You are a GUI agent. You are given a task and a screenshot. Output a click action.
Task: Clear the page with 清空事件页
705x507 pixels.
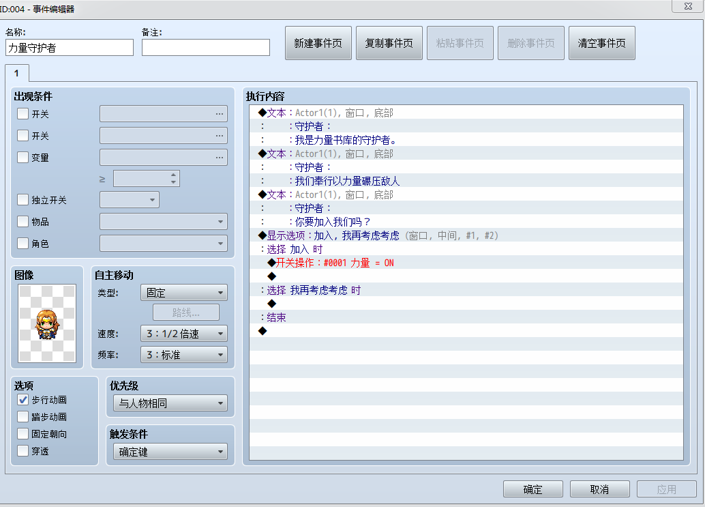click(602, 43)
